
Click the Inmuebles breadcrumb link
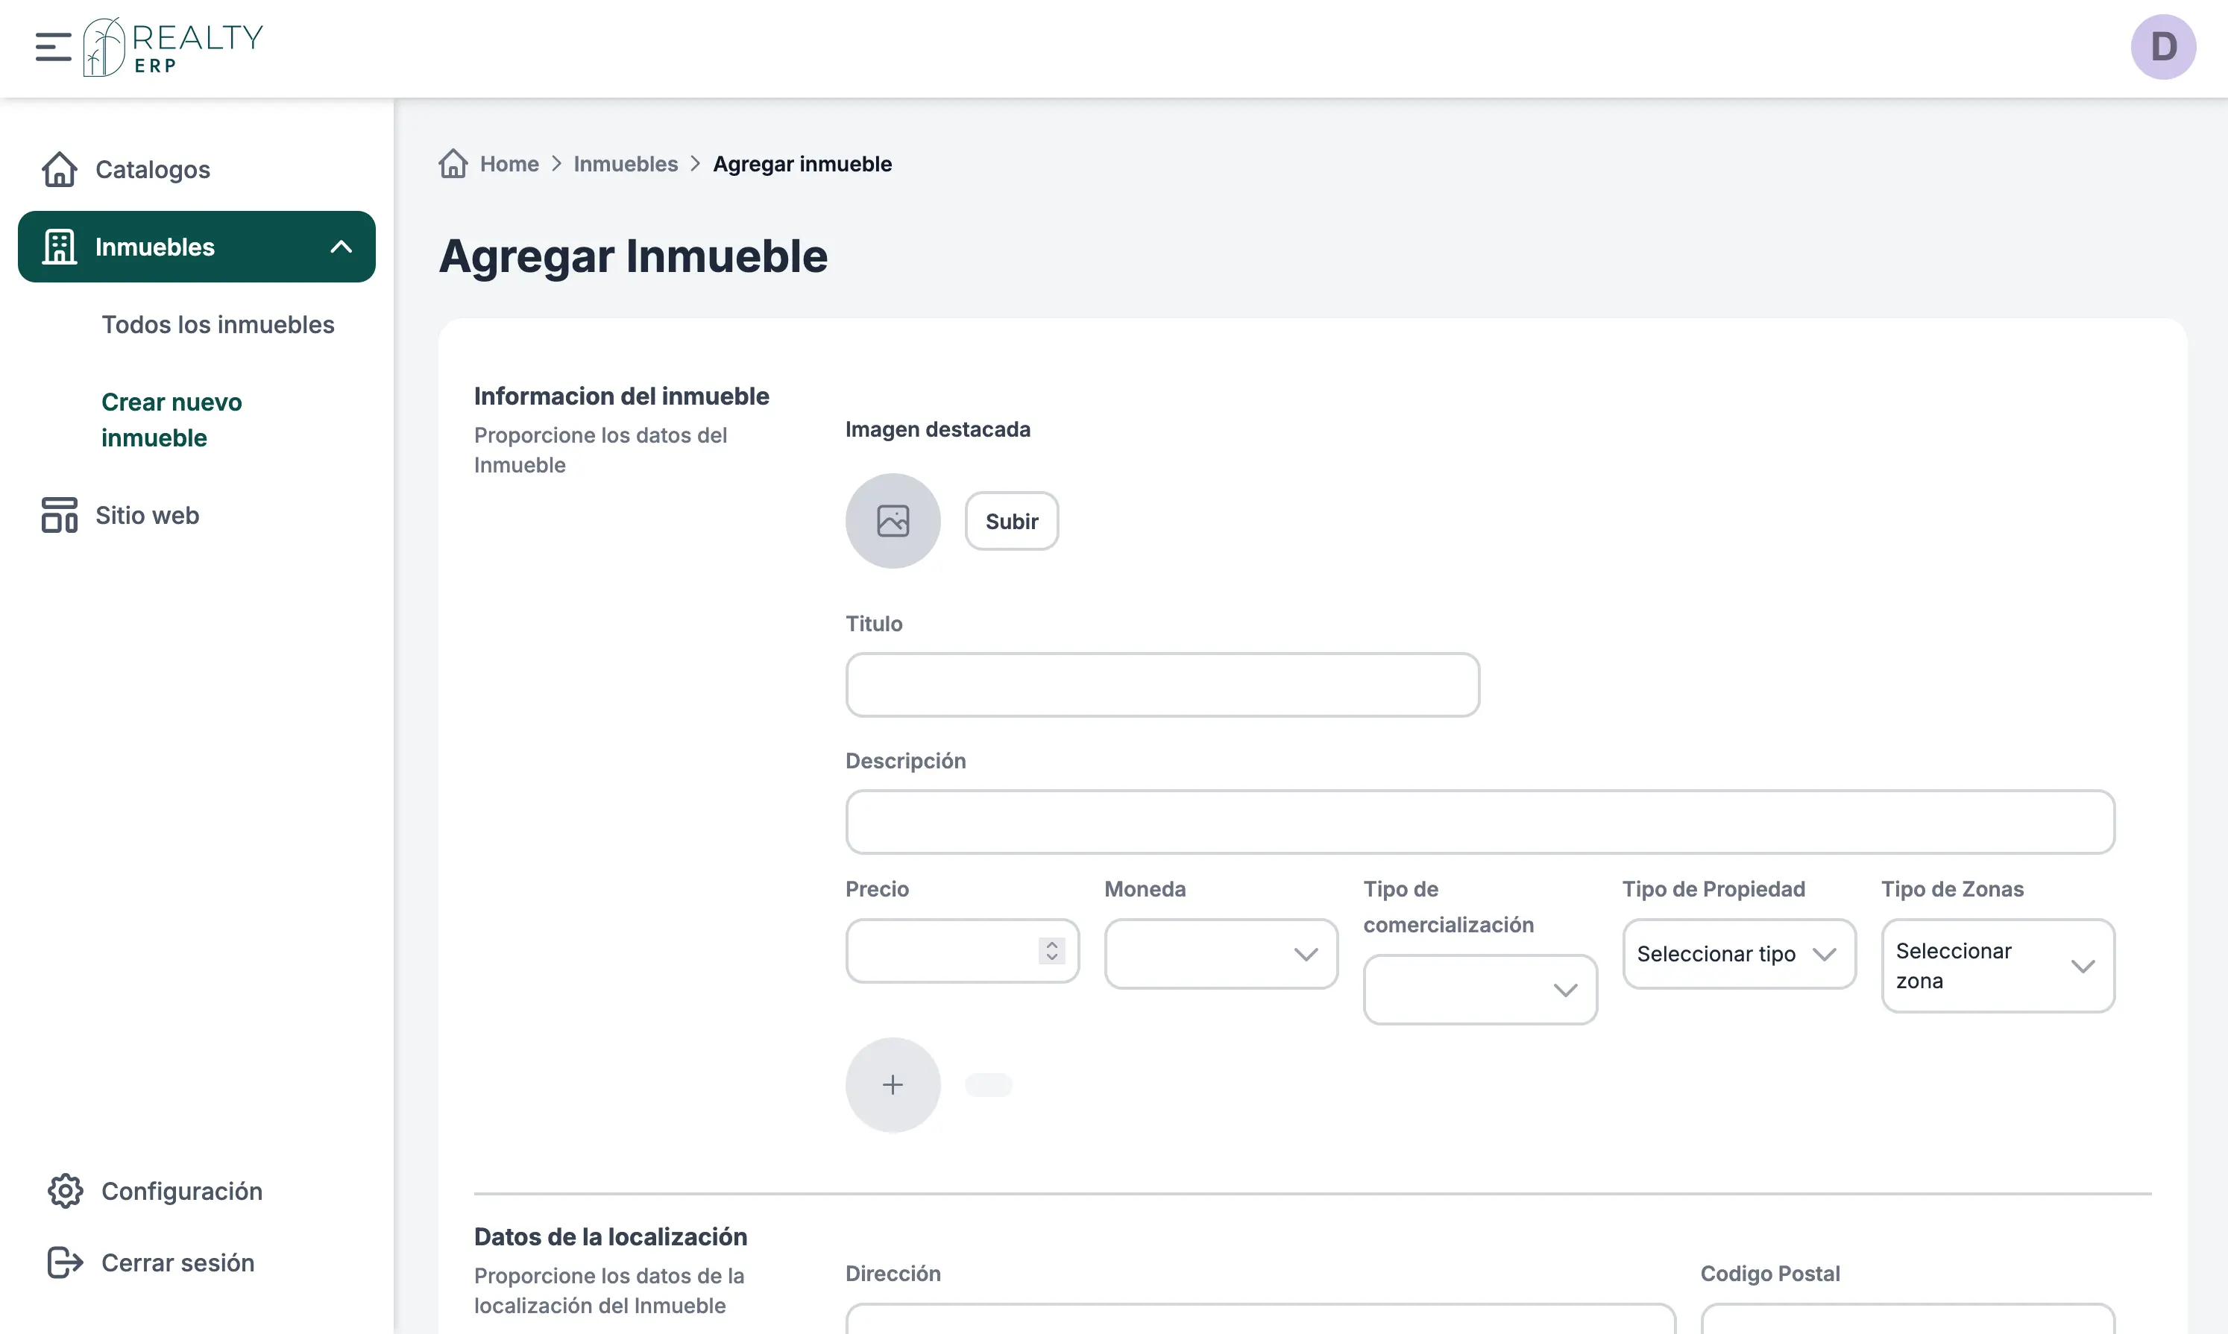click(x=625, y=164)
